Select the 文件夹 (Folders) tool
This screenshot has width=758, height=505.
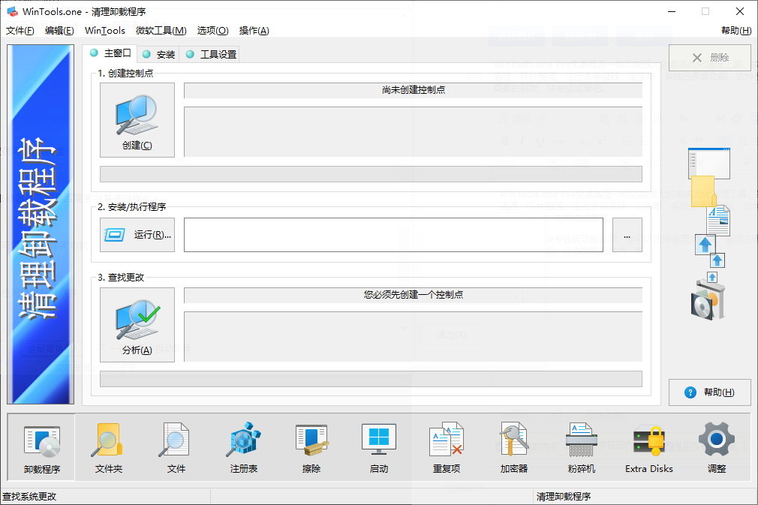pyautogui.click(x=107, y=446)
